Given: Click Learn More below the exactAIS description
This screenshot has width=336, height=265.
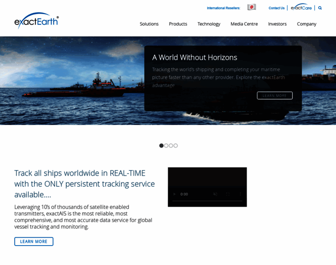Looking at the screenshot, I should tap(34, 242).
